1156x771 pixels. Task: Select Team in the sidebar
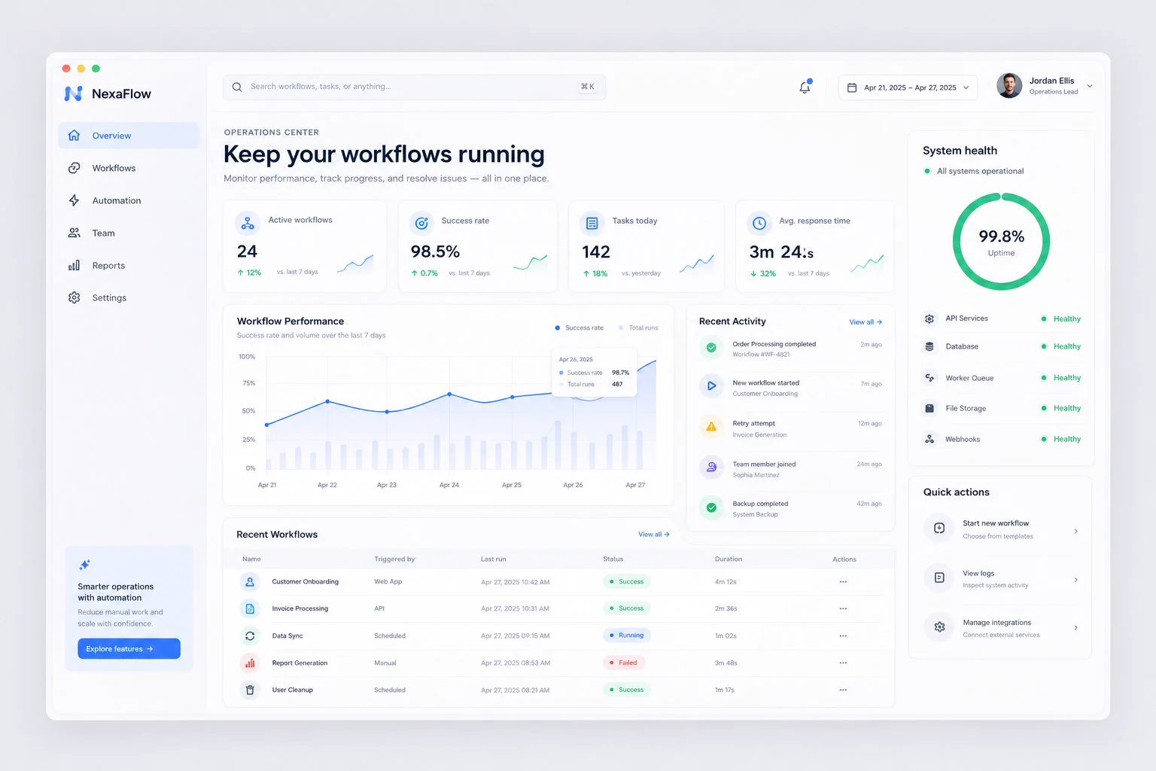click(129, 233)
